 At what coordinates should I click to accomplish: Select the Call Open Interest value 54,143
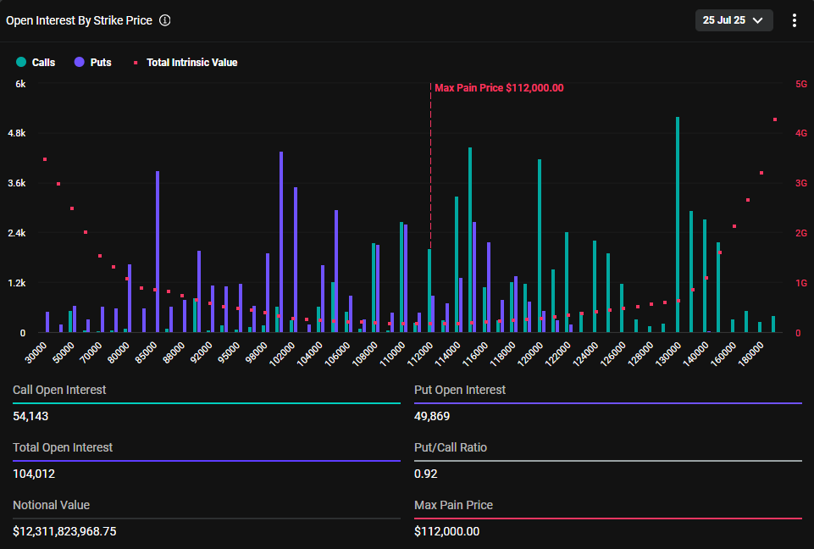(30, 416)
